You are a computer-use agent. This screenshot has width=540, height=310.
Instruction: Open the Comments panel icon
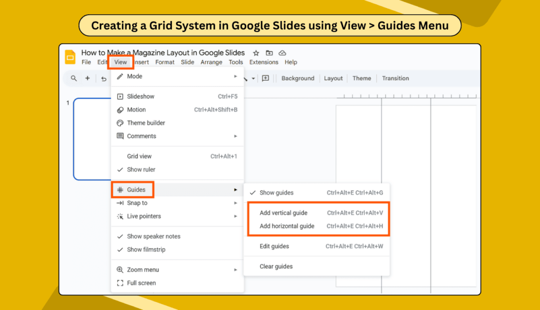pos(120,136)
